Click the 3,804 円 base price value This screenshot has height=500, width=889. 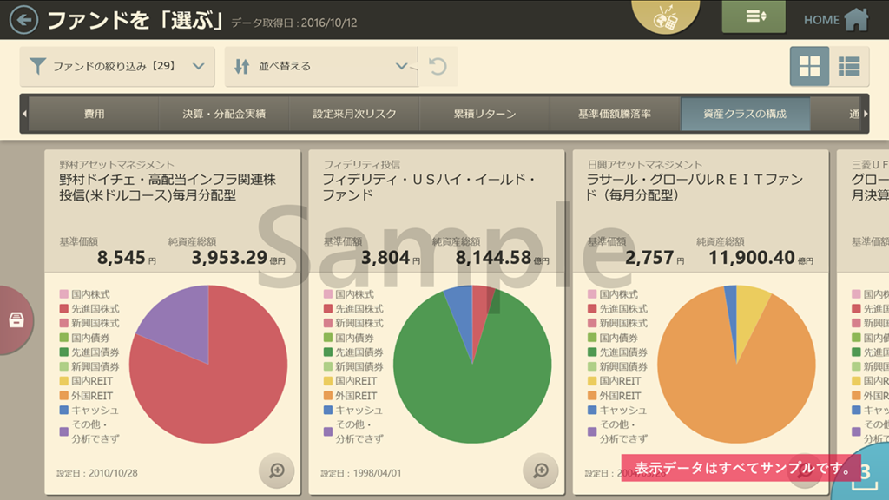pyautogui.click(x=391, y=257)
